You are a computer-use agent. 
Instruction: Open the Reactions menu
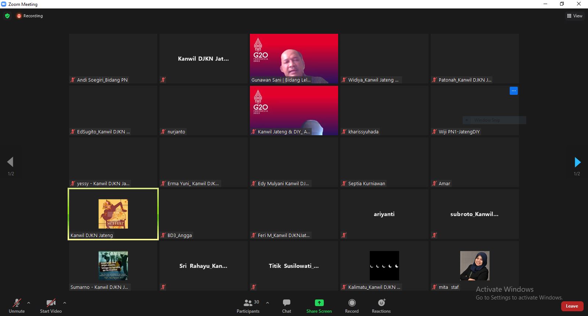click(x=381, y=306)
